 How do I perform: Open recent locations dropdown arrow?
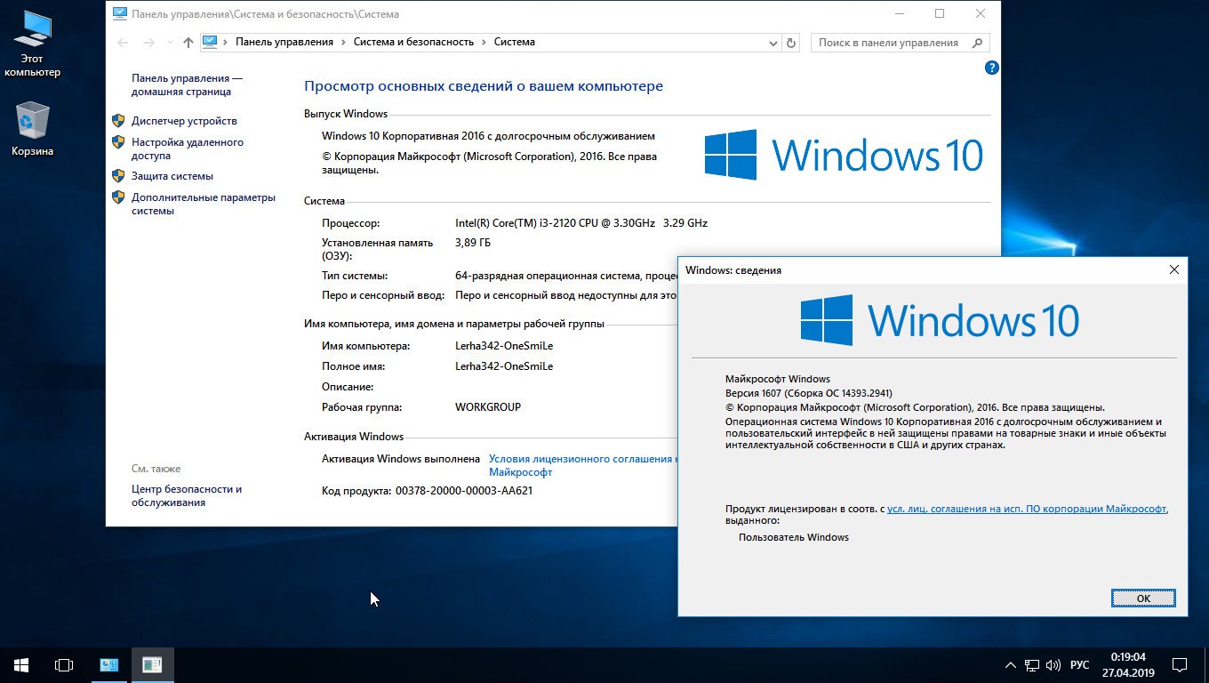tap(169, 43)
